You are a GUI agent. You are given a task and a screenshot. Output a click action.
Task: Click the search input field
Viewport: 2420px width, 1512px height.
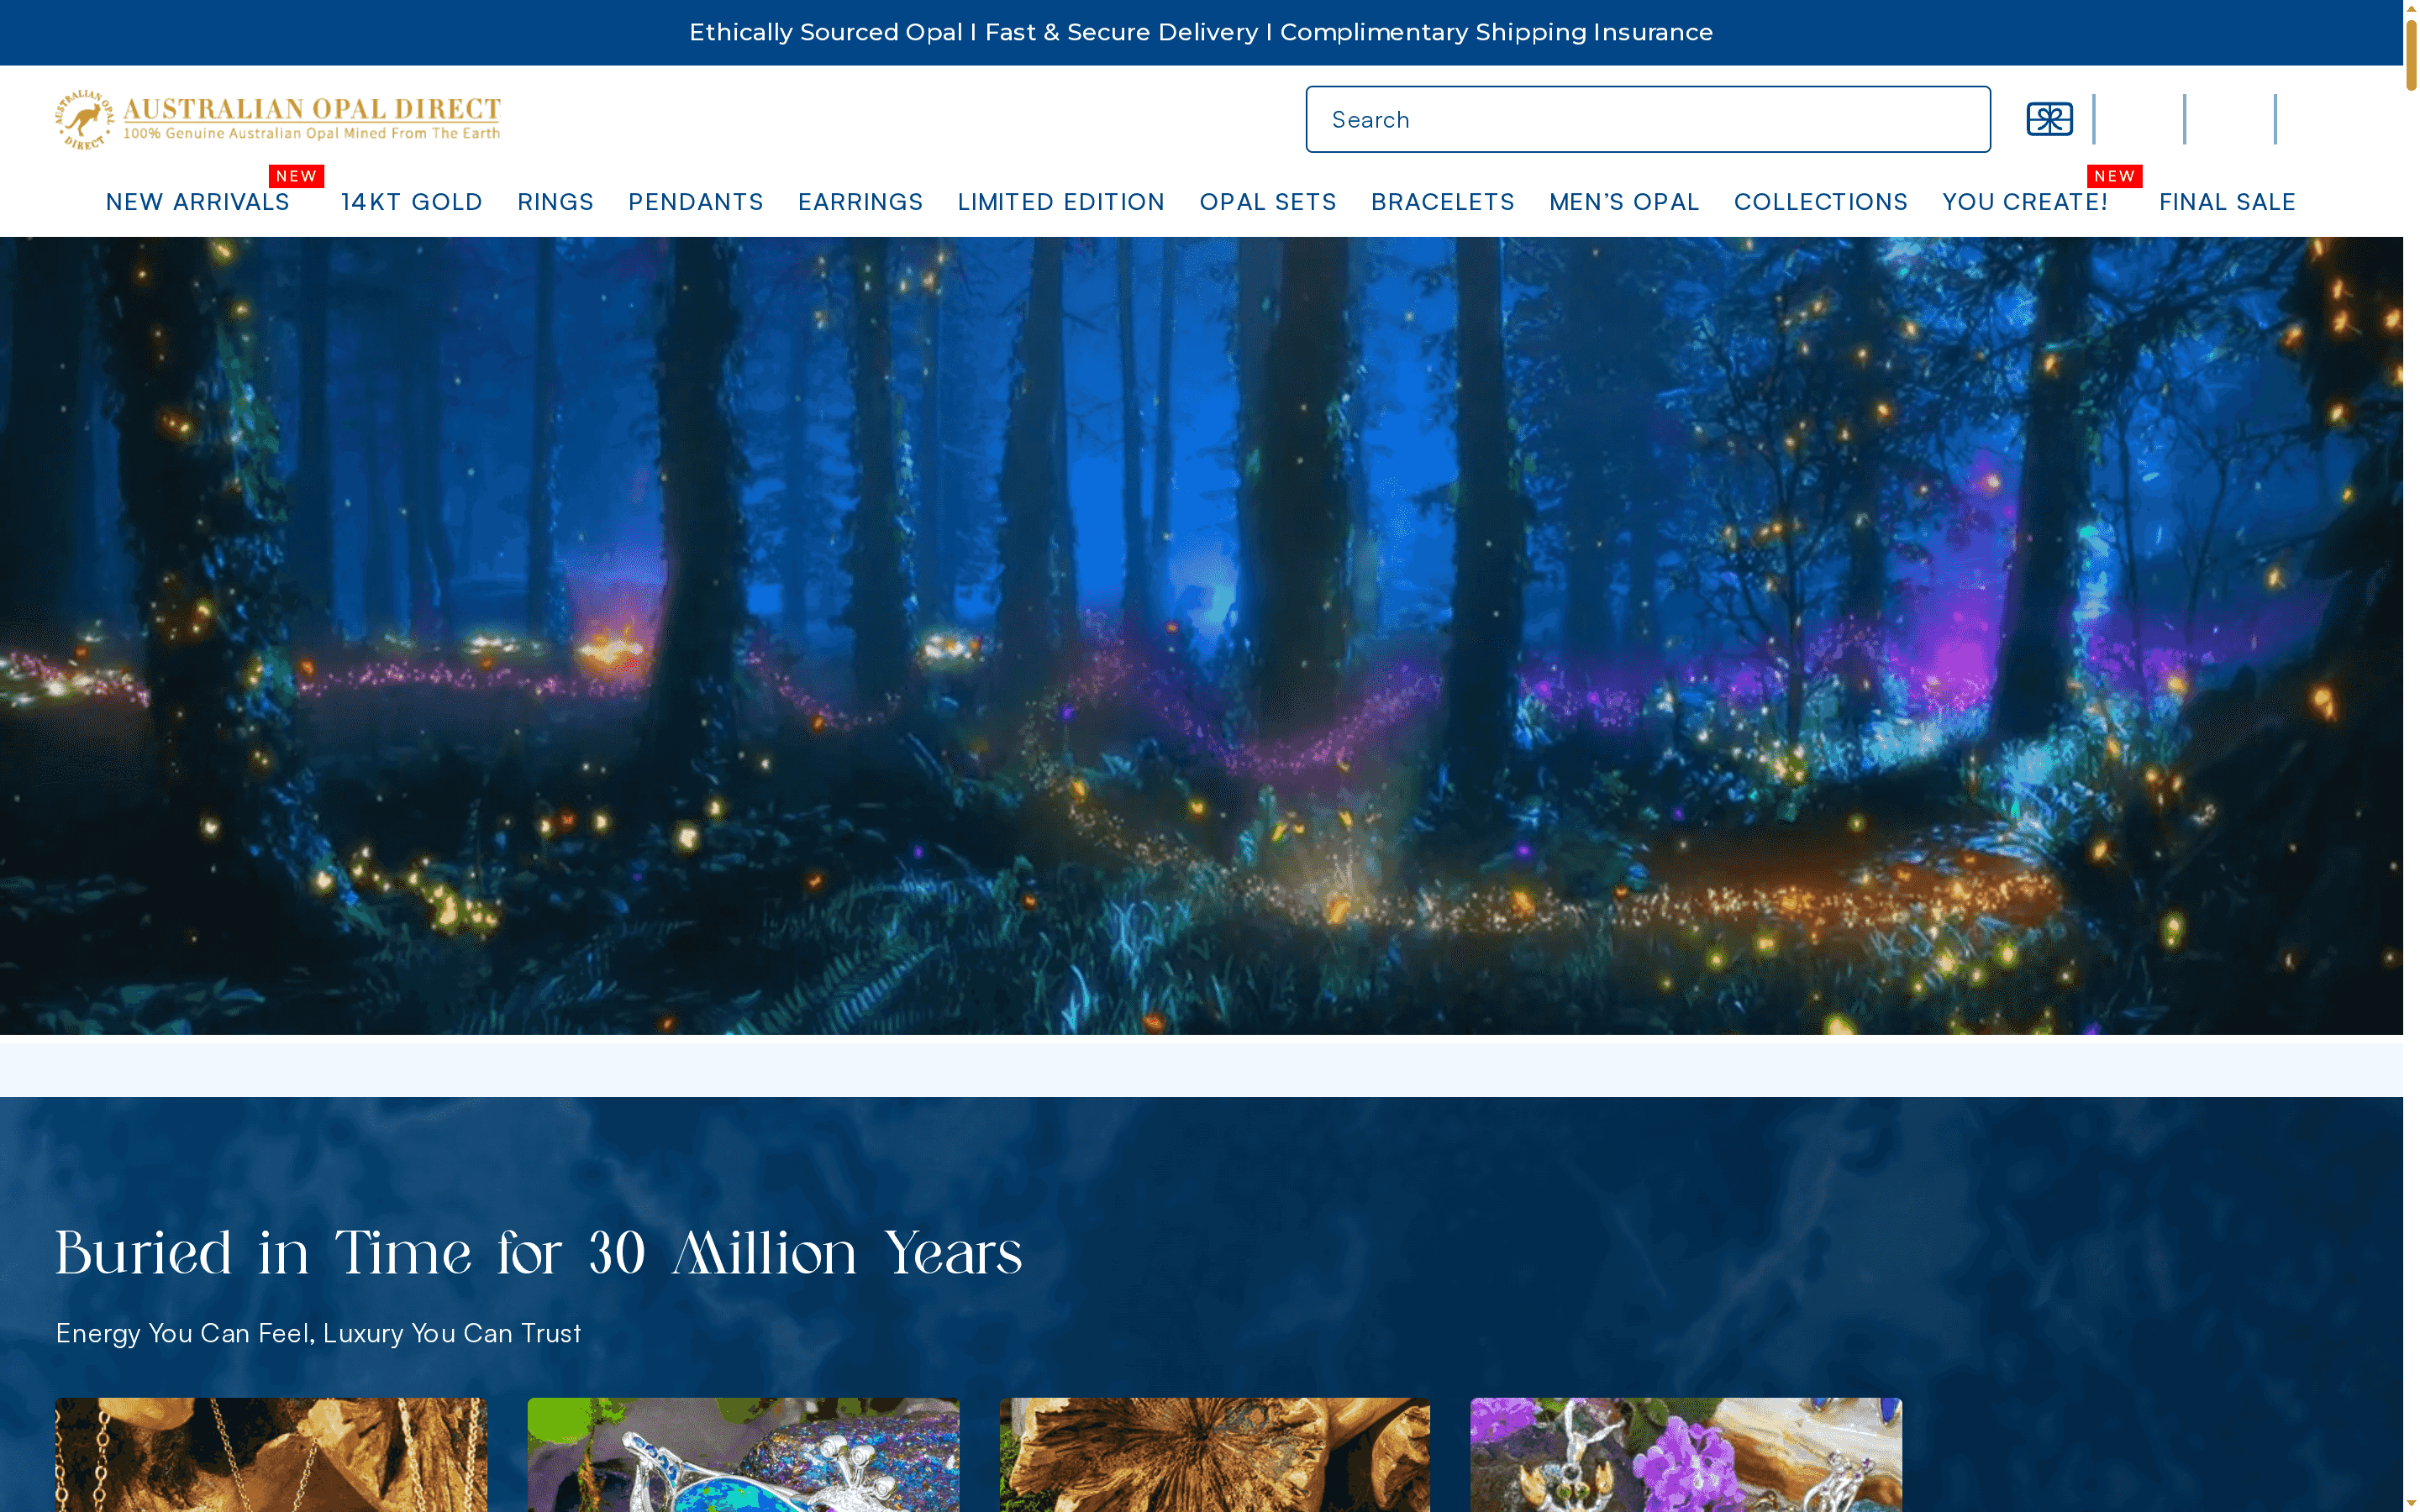[1648, 119]
